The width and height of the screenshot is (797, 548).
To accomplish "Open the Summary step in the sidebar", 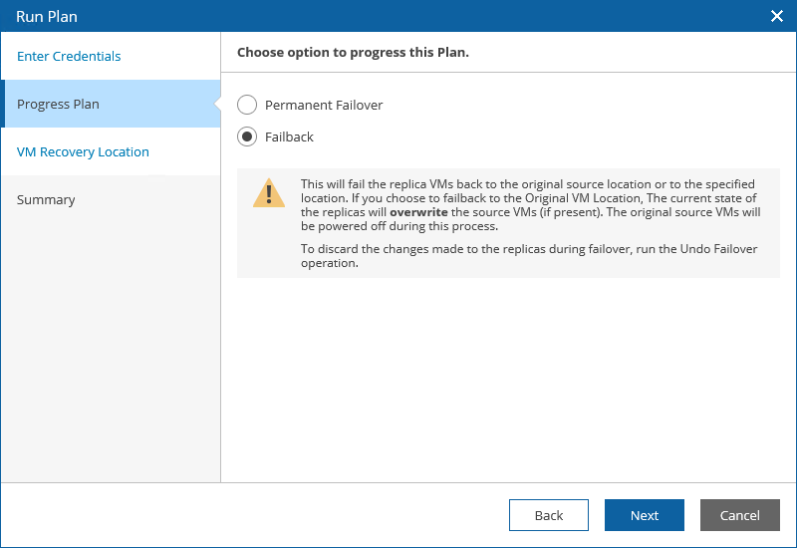I will click(x=46, y=199).
